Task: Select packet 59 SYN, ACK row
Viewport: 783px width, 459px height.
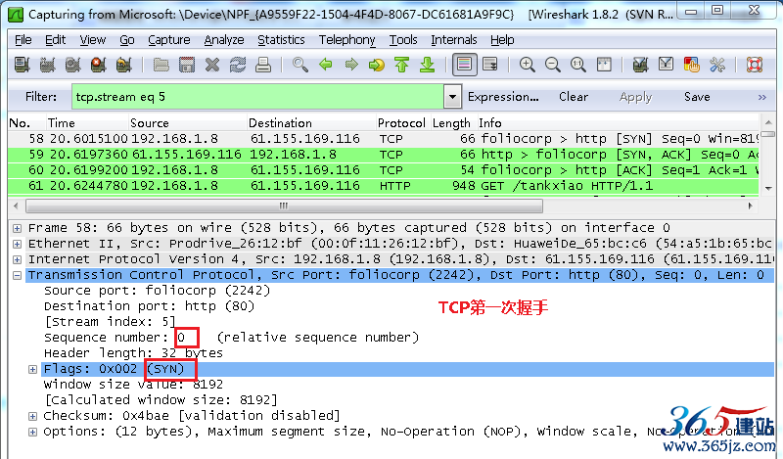Action: click(384, 155)
